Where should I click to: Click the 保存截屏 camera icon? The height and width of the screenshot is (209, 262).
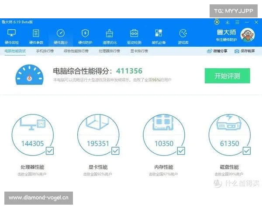click(x=237, y=51)
